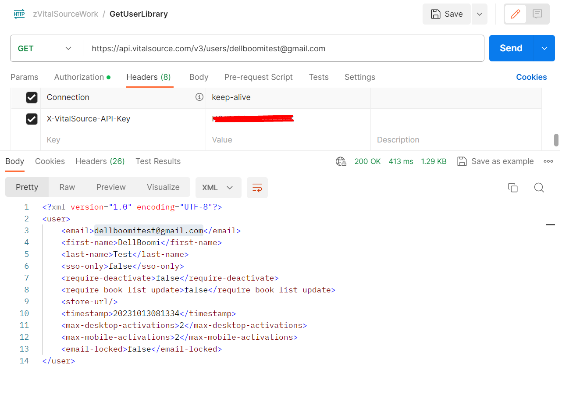Switch to Preview view
562x395 pixels.
[111, 187]
